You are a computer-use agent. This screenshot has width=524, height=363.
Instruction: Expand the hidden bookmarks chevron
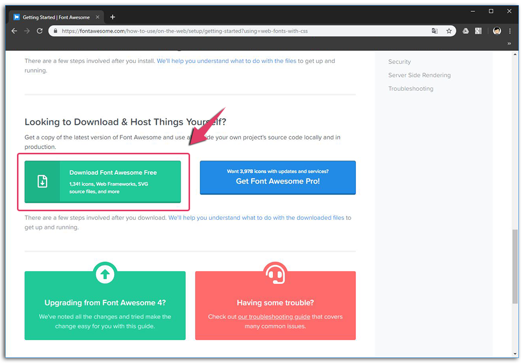pyautogui.click(x=509, y=44)
